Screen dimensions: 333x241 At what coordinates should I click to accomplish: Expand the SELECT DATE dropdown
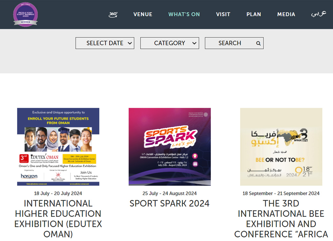point(105,43)
